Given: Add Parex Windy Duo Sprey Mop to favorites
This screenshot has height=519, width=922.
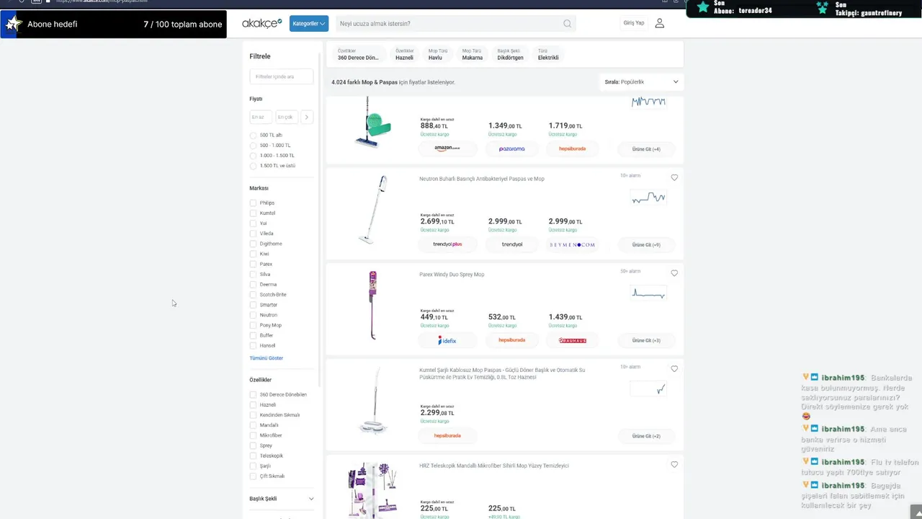Looking at the screenshot, I should click(674, 273).
